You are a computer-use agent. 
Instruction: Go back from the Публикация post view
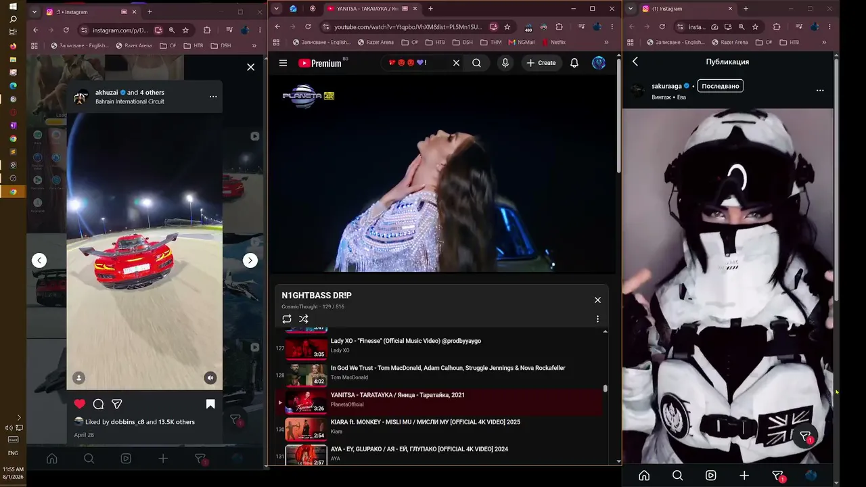(635, 62)
